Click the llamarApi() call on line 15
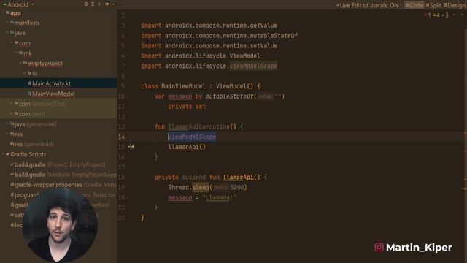The image size is (467, 263). [187, 147]
